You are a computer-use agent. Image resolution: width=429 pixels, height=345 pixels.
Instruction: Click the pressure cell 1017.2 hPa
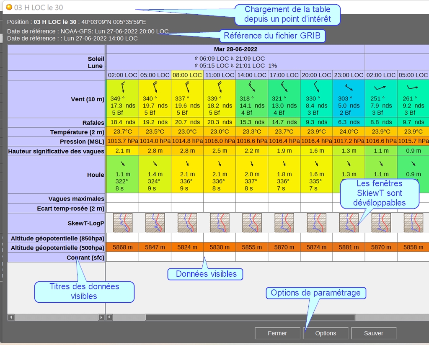(349, 141)
